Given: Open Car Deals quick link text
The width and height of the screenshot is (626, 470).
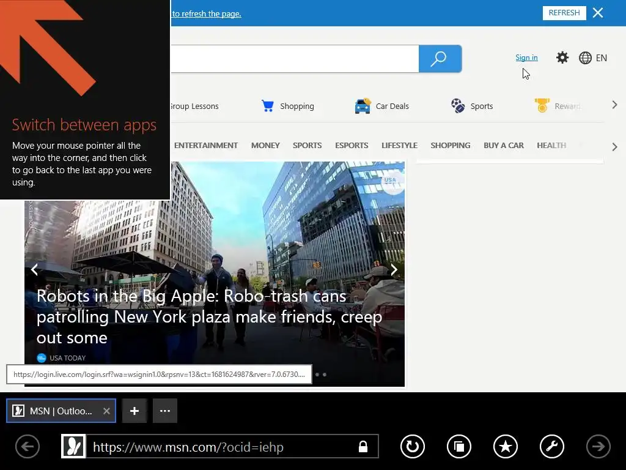Looking at the screenshot, I should click(x=392, y=106).
